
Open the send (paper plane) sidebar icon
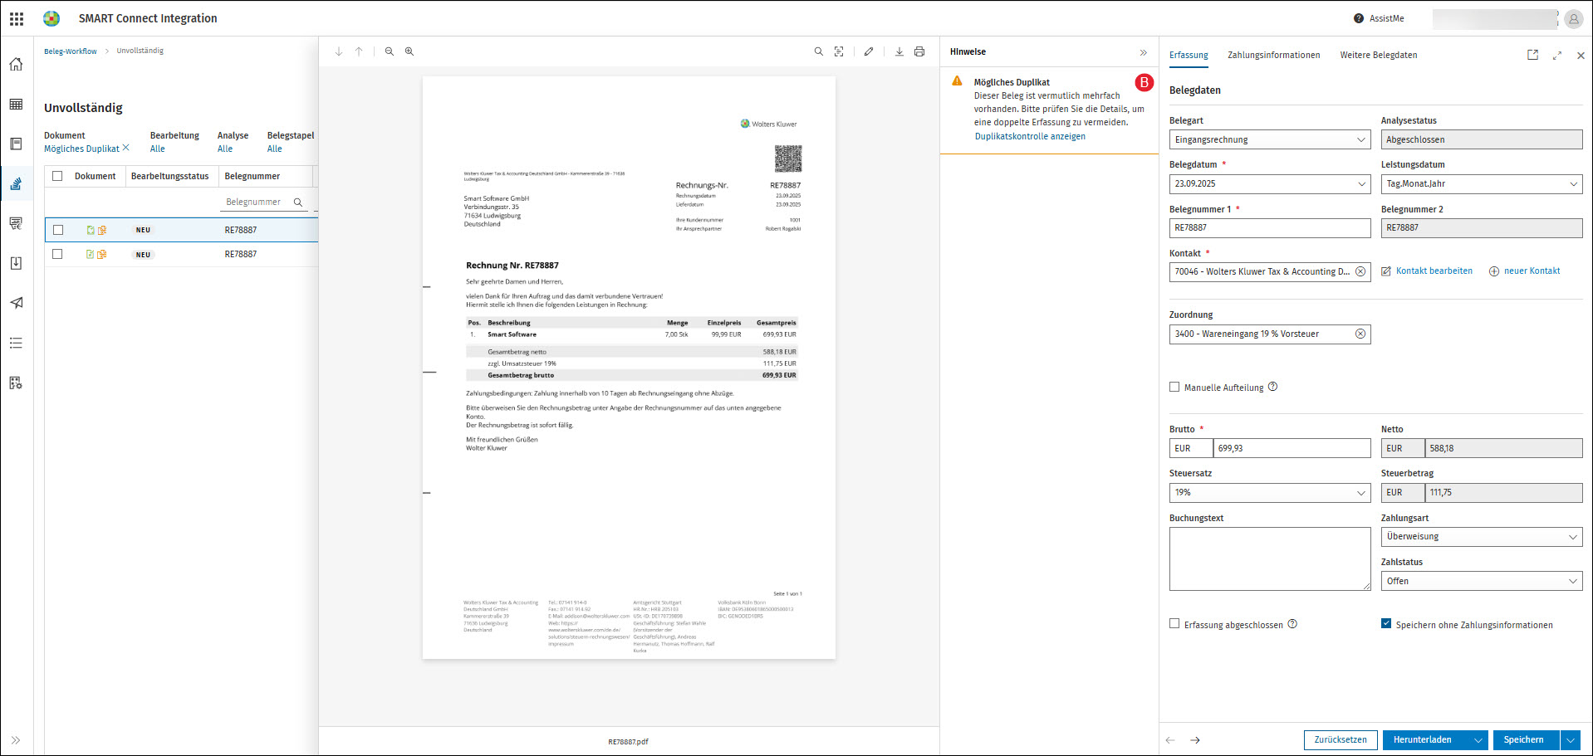coord(16,303)
